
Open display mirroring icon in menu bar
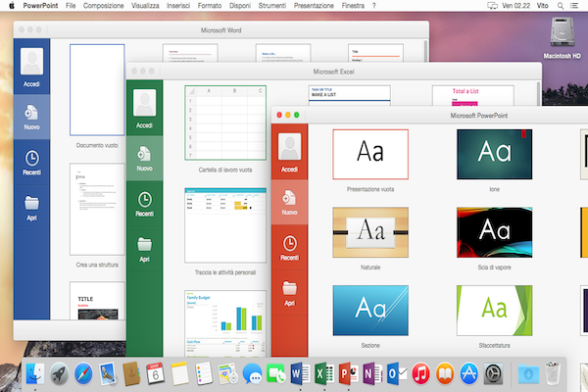tap(492, 6)
